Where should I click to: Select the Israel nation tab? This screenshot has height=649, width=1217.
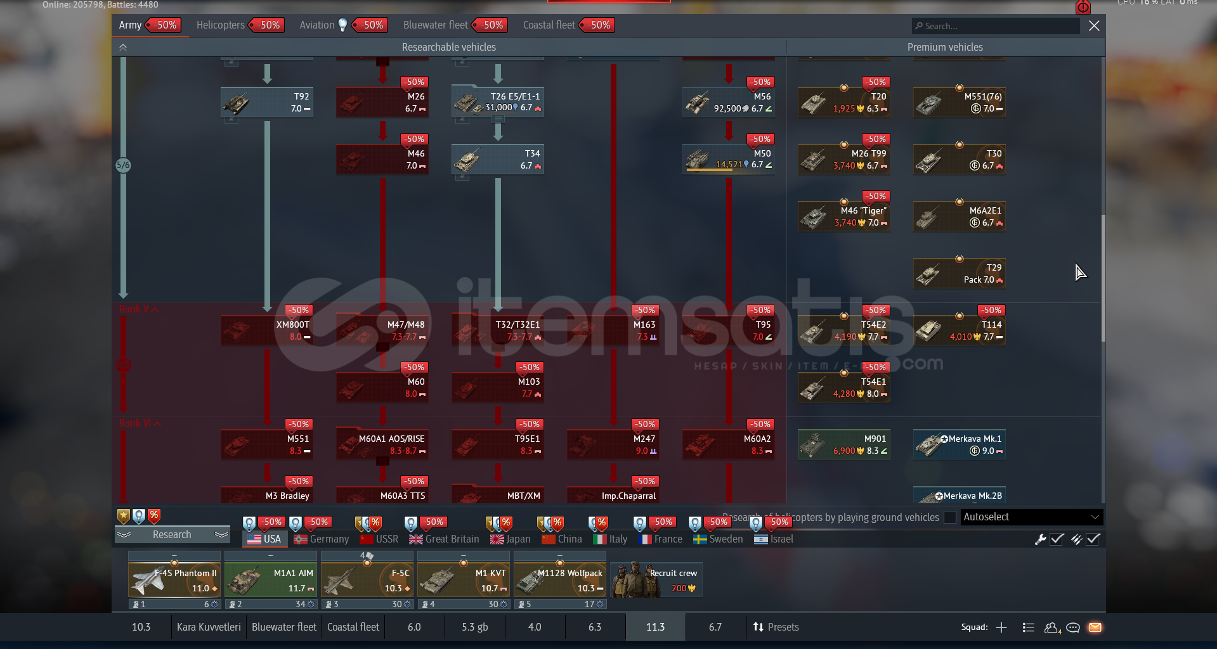point(774,539)
